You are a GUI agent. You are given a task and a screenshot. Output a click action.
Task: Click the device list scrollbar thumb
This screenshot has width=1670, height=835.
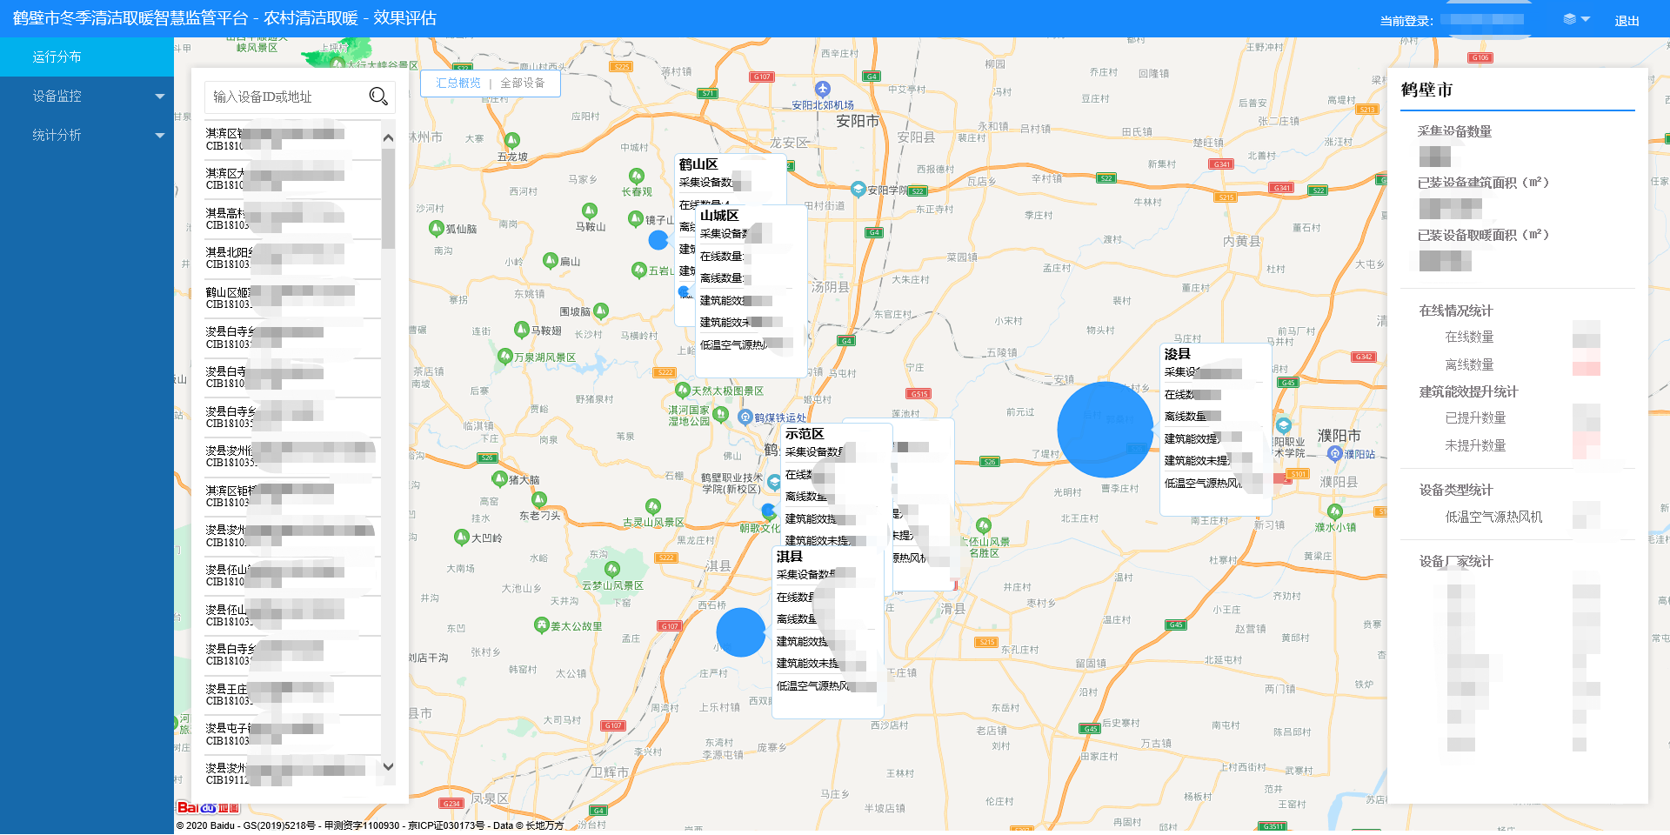tap(388, 200)
